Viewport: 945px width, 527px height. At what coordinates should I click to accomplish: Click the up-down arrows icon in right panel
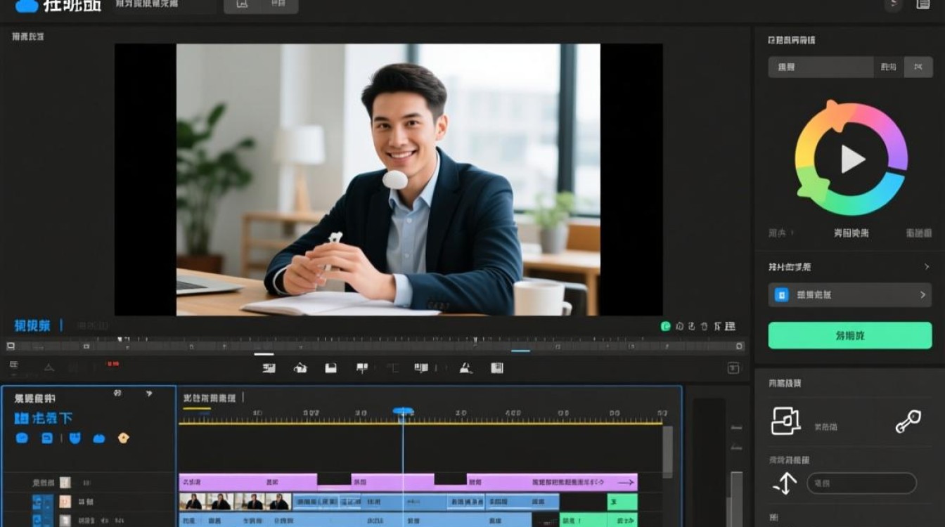785,483
